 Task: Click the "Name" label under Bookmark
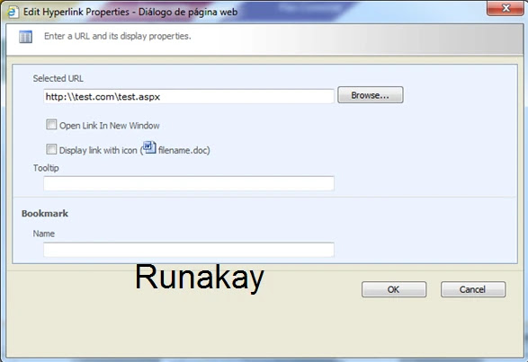pyautogui.click(x=44, y=234)
